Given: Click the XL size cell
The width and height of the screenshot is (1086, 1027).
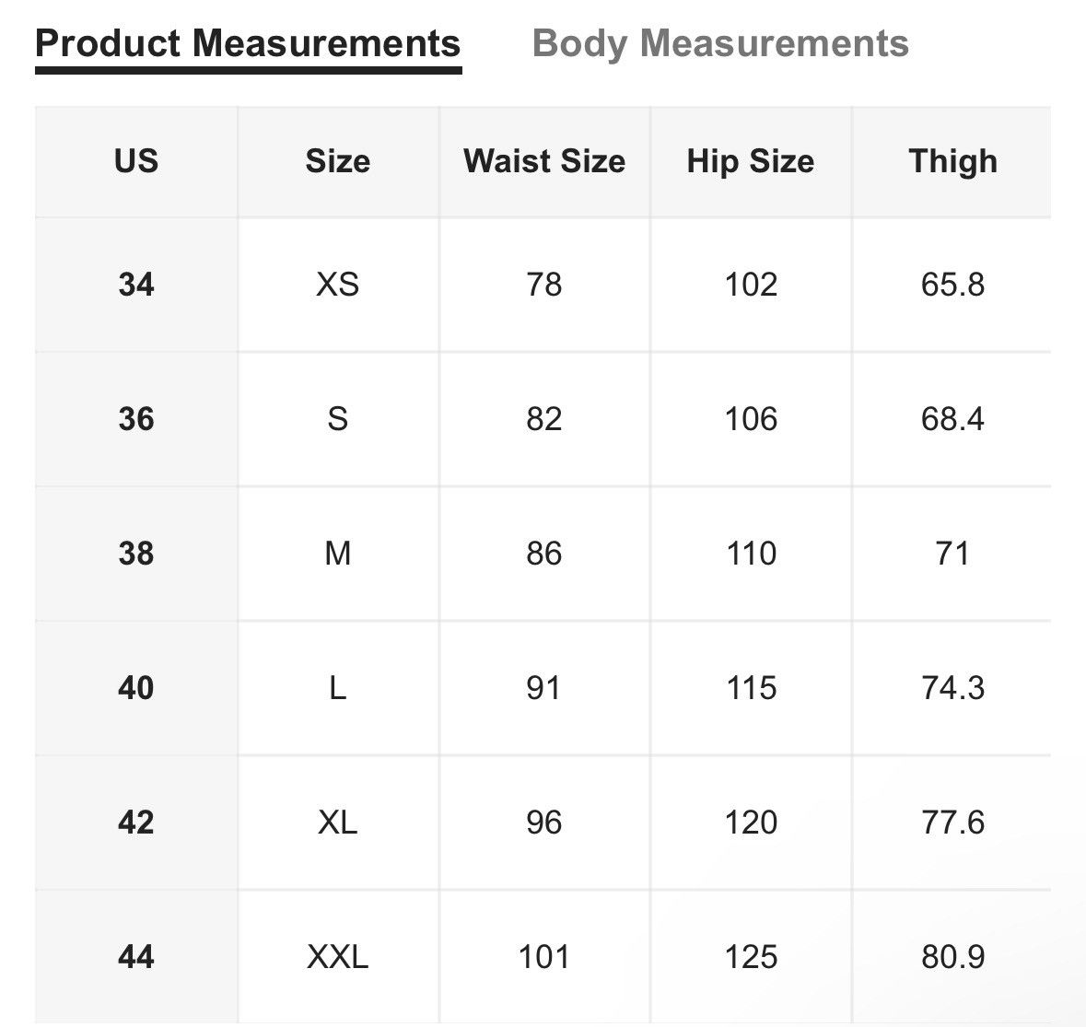Looking at the screenshot, I should (338, 822).
